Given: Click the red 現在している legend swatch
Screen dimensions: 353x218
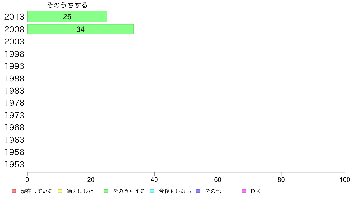Looking at the screenshot, I should [14, 191].
